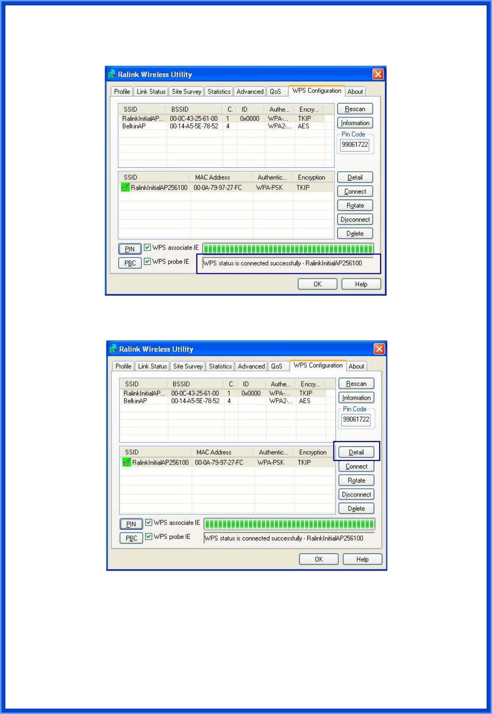The image size is (492, 714).
Task: Open Site Survey tab in upper window
Action: click(186, 91)
